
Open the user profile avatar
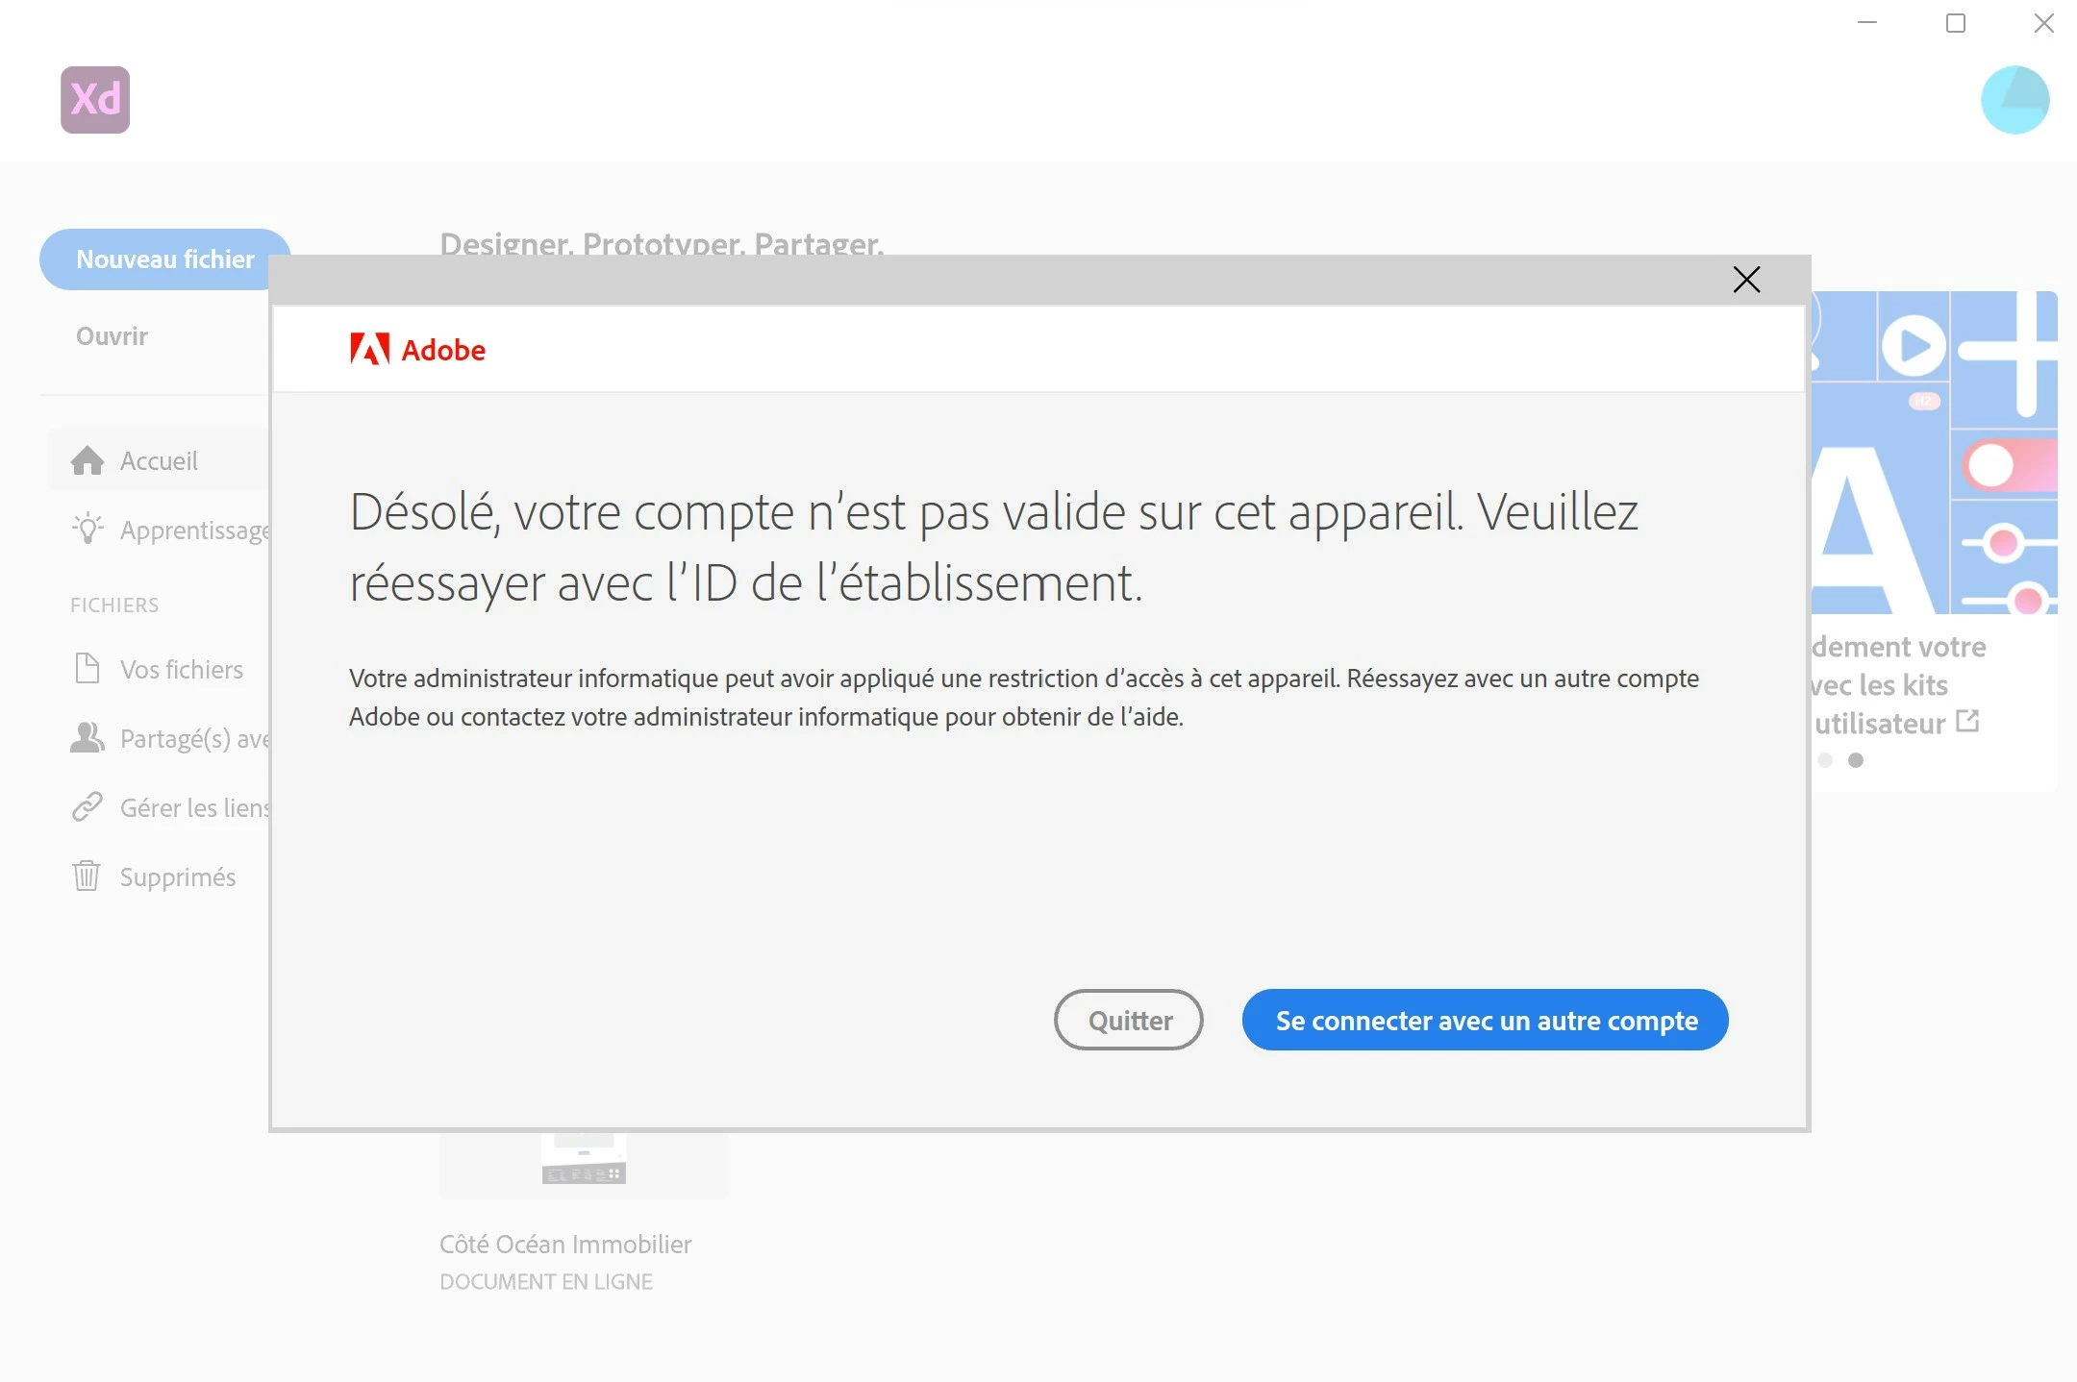pyautogui.click(x=2014, y=100)
